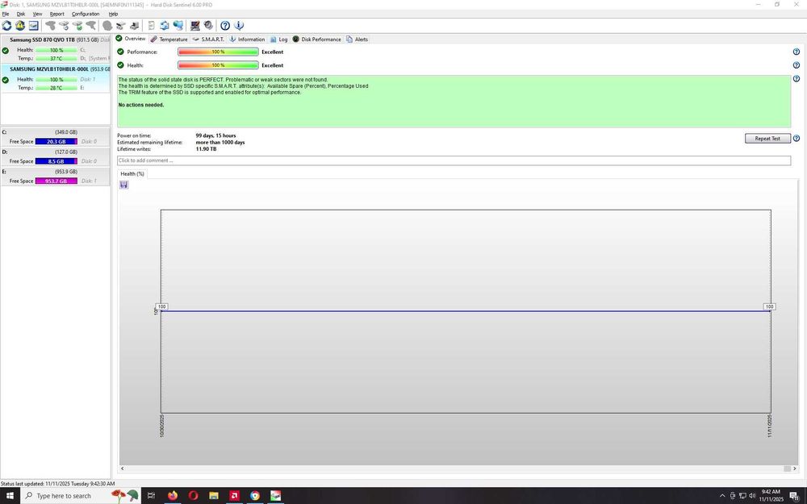
Task: Select the C: partition entry
Action: point(55,137)
